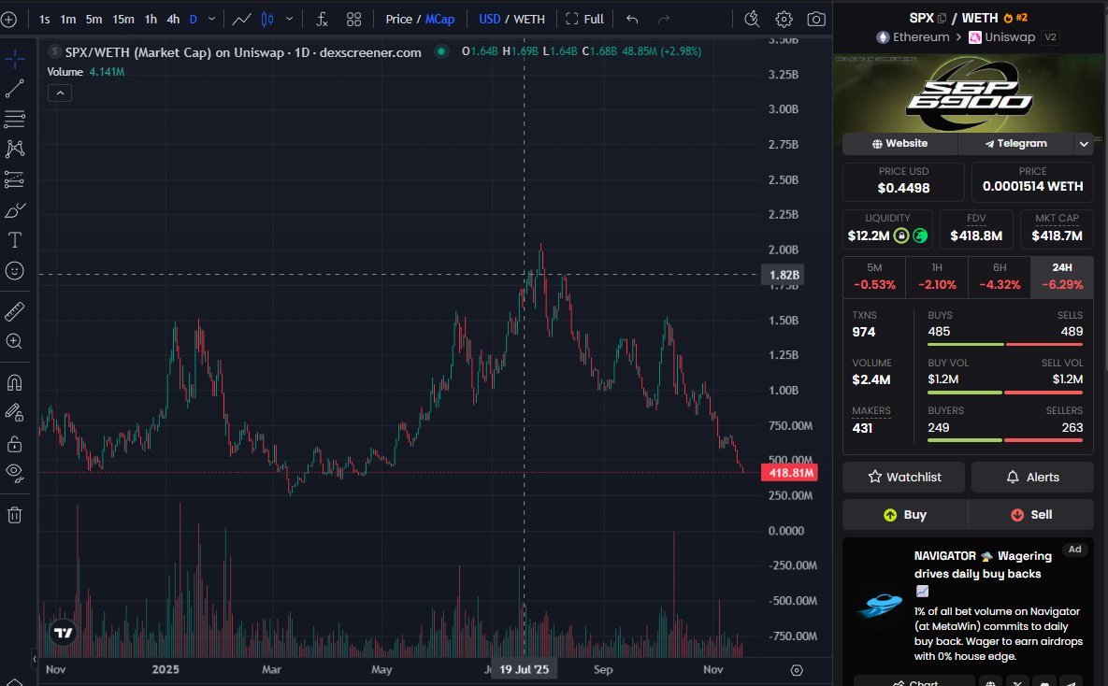Undo the last chart action

632,19
